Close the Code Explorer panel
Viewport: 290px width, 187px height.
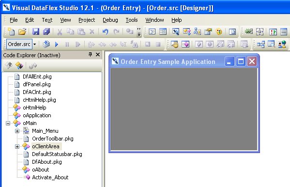click(98, 55)
